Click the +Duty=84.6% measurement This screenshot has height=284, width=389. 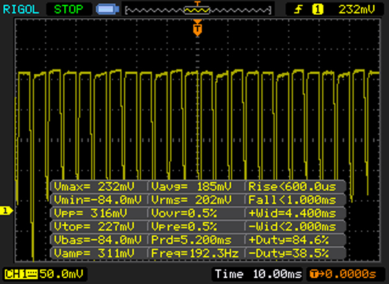[x=289, y=240]
